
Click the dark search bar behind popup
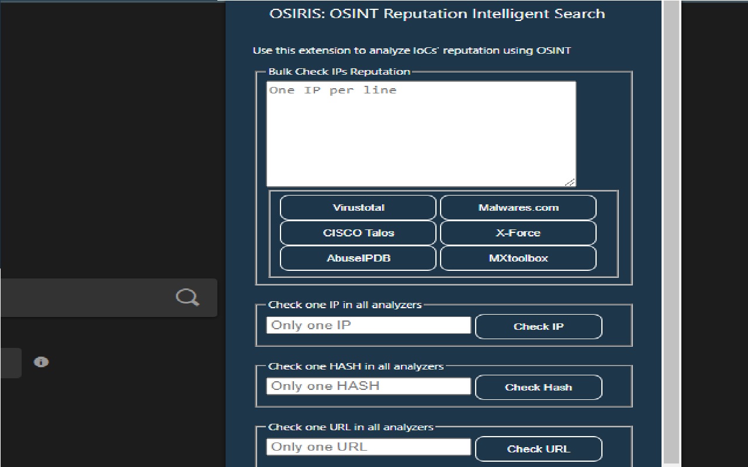109,298
